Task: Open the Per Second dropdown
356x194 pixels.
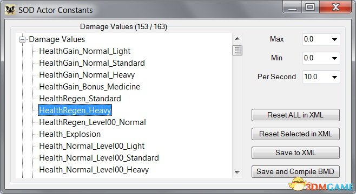Action: [x=334, y=77]
